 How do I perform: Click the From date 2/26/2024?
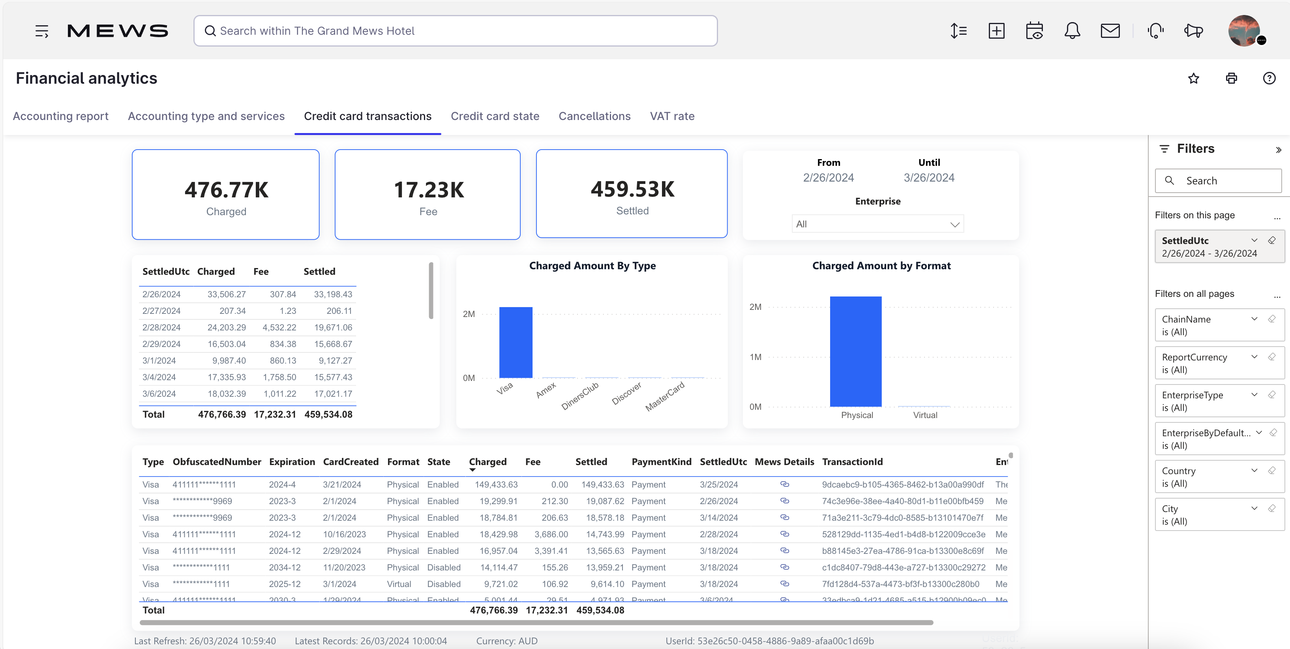tap(828, 178)
